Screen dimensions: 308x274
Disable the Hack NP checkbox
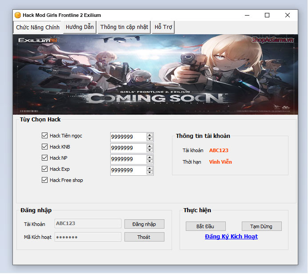pyautogui.click(x=44, y=157)
